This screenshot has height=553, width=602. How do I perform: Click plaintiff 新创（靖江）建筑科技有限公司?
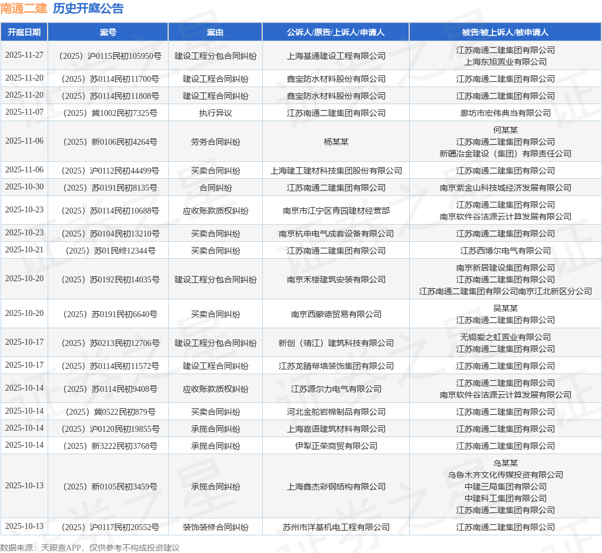(336, 343)
